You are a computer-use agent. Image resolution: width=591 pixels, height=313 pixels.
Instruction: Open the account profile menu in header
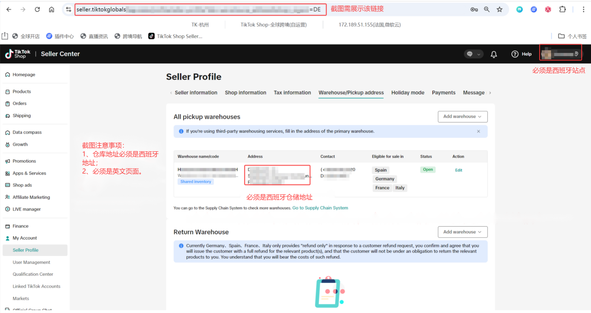point(560,54)
